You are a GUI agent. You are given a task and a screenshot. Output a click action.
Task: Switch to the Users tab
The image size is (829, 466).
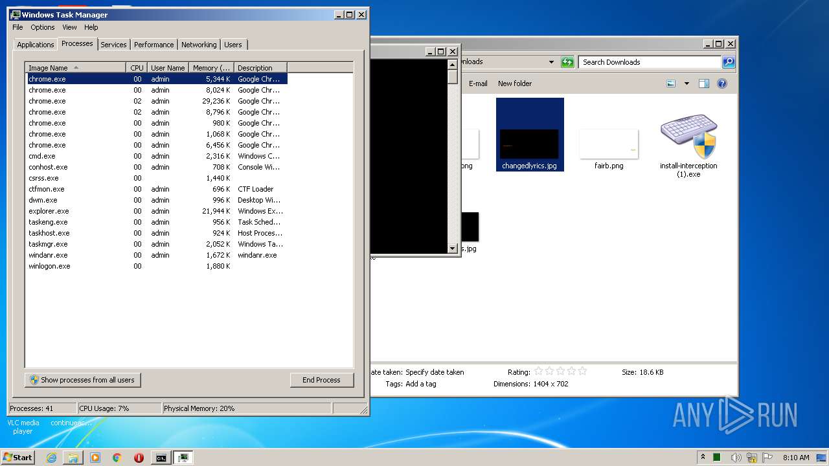233,45
